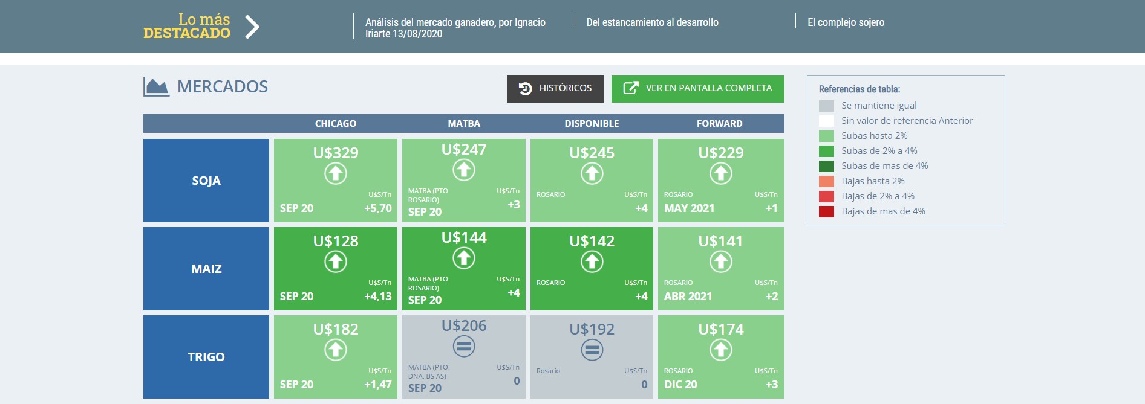Click the SOJA row label

pos(206,181)
